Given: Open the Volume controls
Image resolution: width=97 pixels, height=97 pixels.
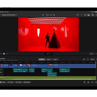Looking at the screenshot, I should (10, 82).
